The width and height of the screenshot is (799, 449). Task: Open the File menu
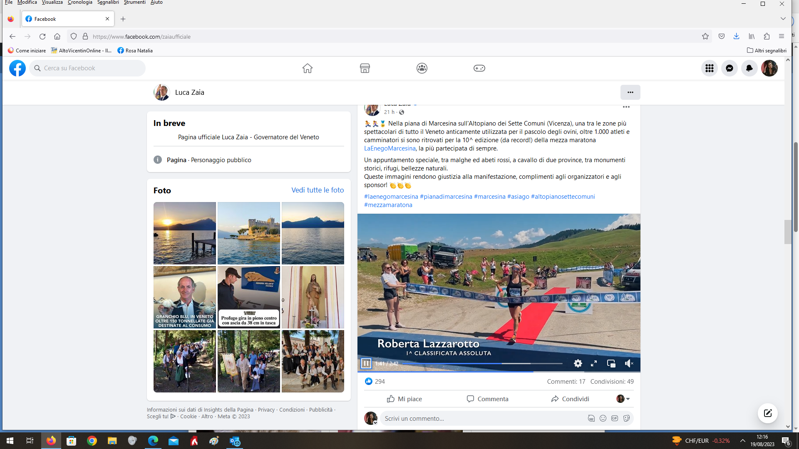click(x=9, y=2)
